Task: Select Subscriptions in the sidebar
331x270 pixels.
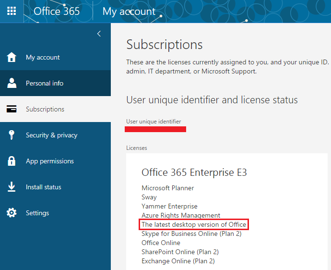Action: [x=55, y=109]
